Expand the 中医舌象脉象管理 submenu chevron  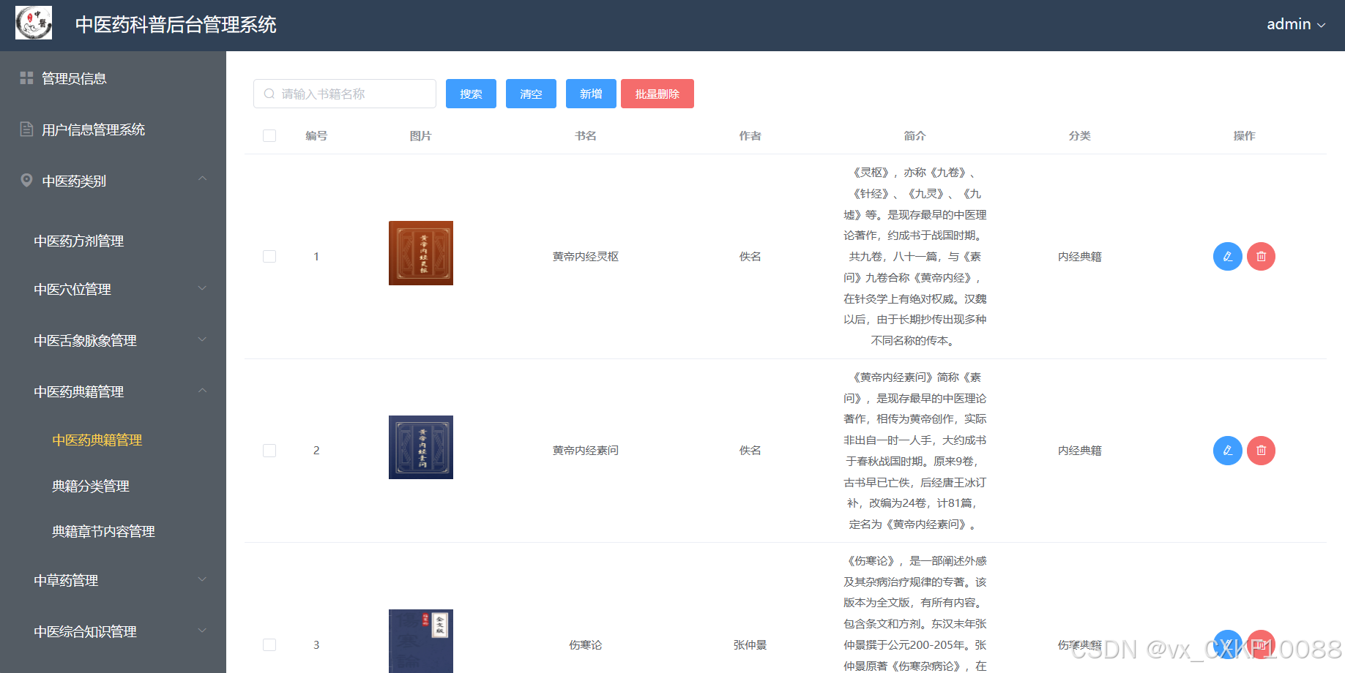[x=202, y=339]
